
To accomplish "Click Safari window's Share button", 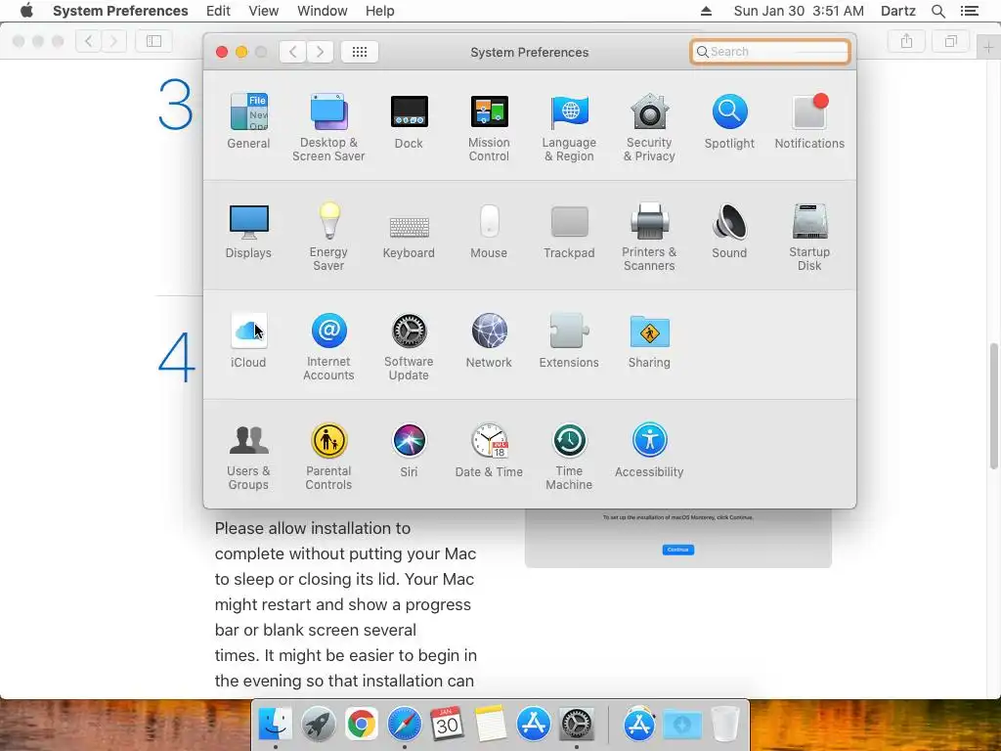I will [906, 41].
